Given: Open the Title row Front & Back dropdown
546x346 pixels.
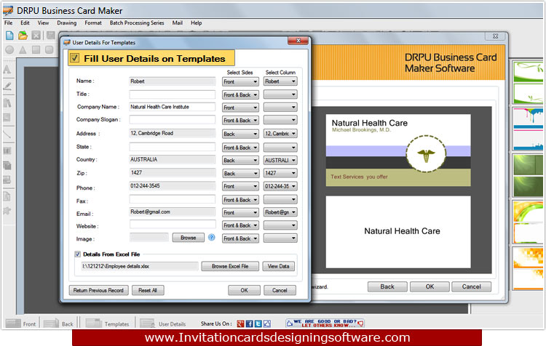Looking at the screenshot, I should pyautogui.click(x=240, y=94).
